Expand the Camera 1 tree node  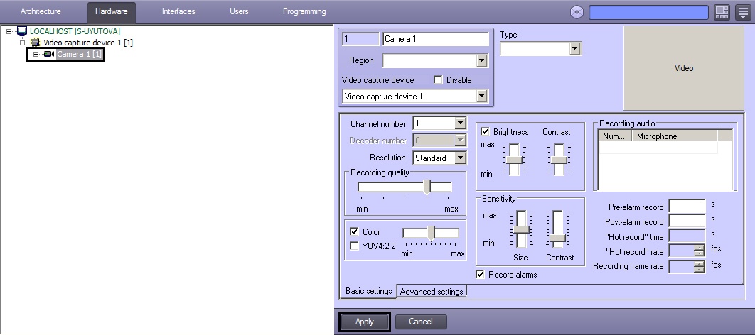click(x=36, y=55)
